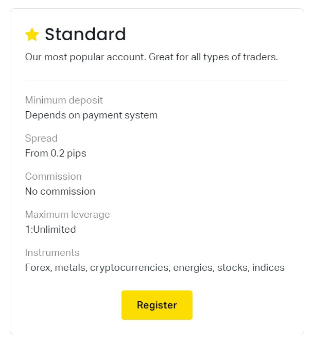Click 'indices' in the instruments list
This screenshot has width=313, height=344.
point(268,268)
